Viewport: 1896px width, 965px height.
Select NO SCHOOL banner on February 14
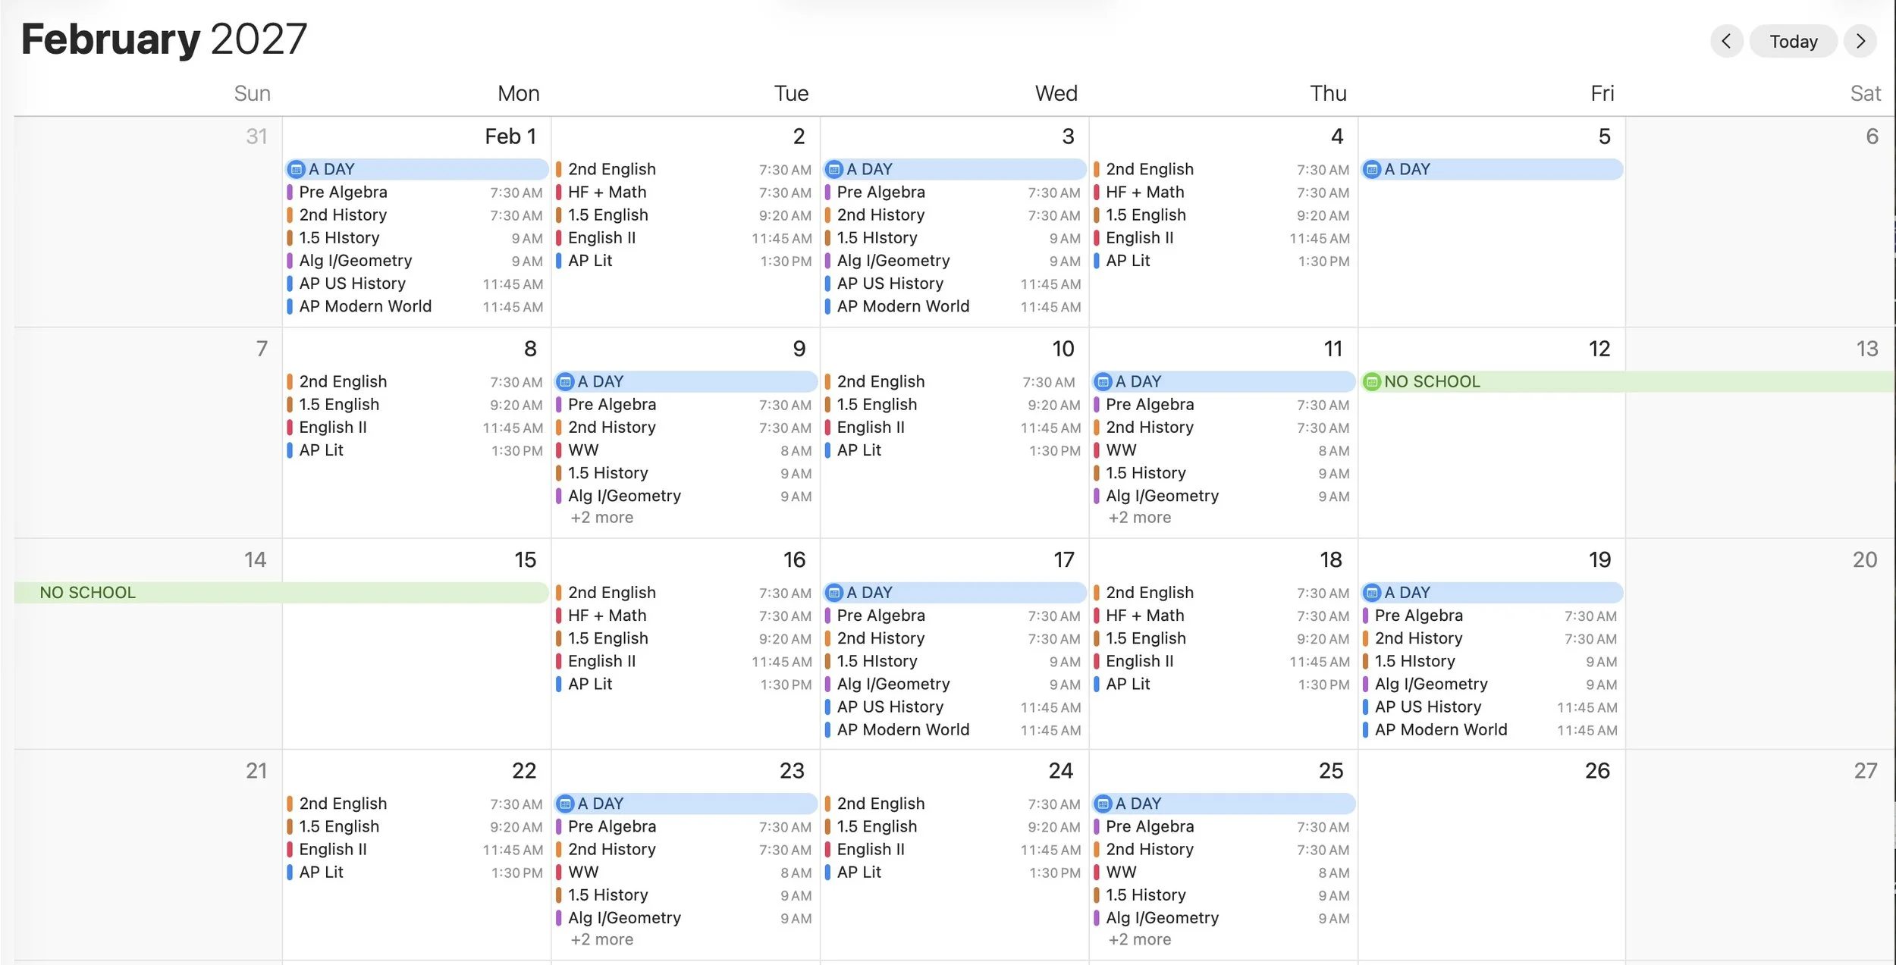click(281, 593)
